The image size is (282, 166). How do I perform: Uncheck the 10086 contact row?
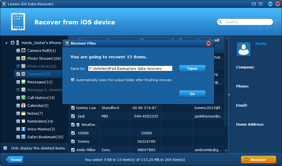(x=73, y=133)
